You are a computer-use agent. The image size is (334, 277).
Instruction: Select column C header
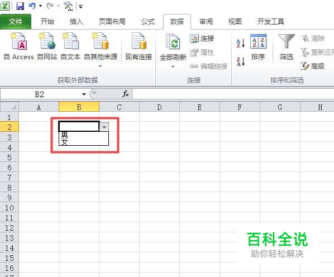119,107
